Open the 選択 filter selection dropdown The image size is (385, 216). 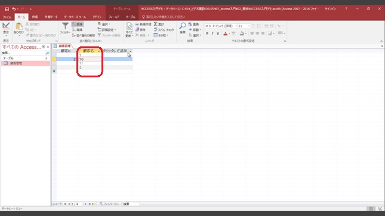coord(104,24)
